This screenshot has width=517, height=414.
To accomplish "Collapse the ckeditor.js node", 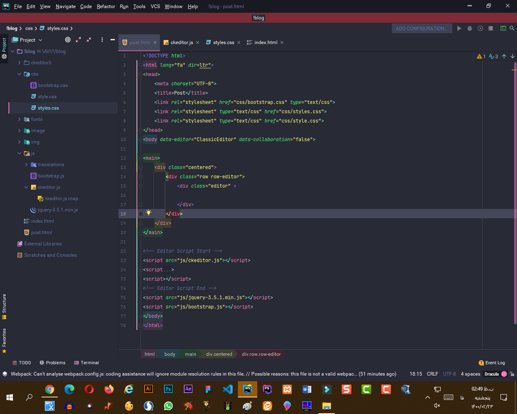I will [26, 187].
